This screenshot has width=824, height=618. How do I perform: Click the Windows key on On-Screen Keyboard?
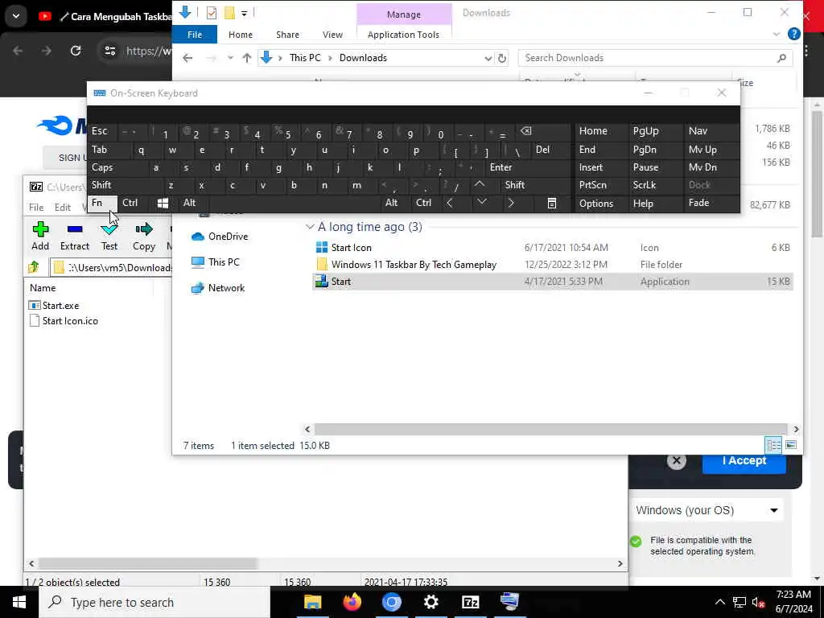163,204
